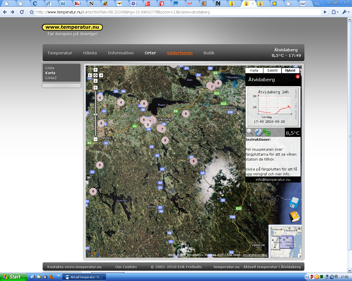
Task: Select Lista in the left sidebar
Action: coord(50,68)
